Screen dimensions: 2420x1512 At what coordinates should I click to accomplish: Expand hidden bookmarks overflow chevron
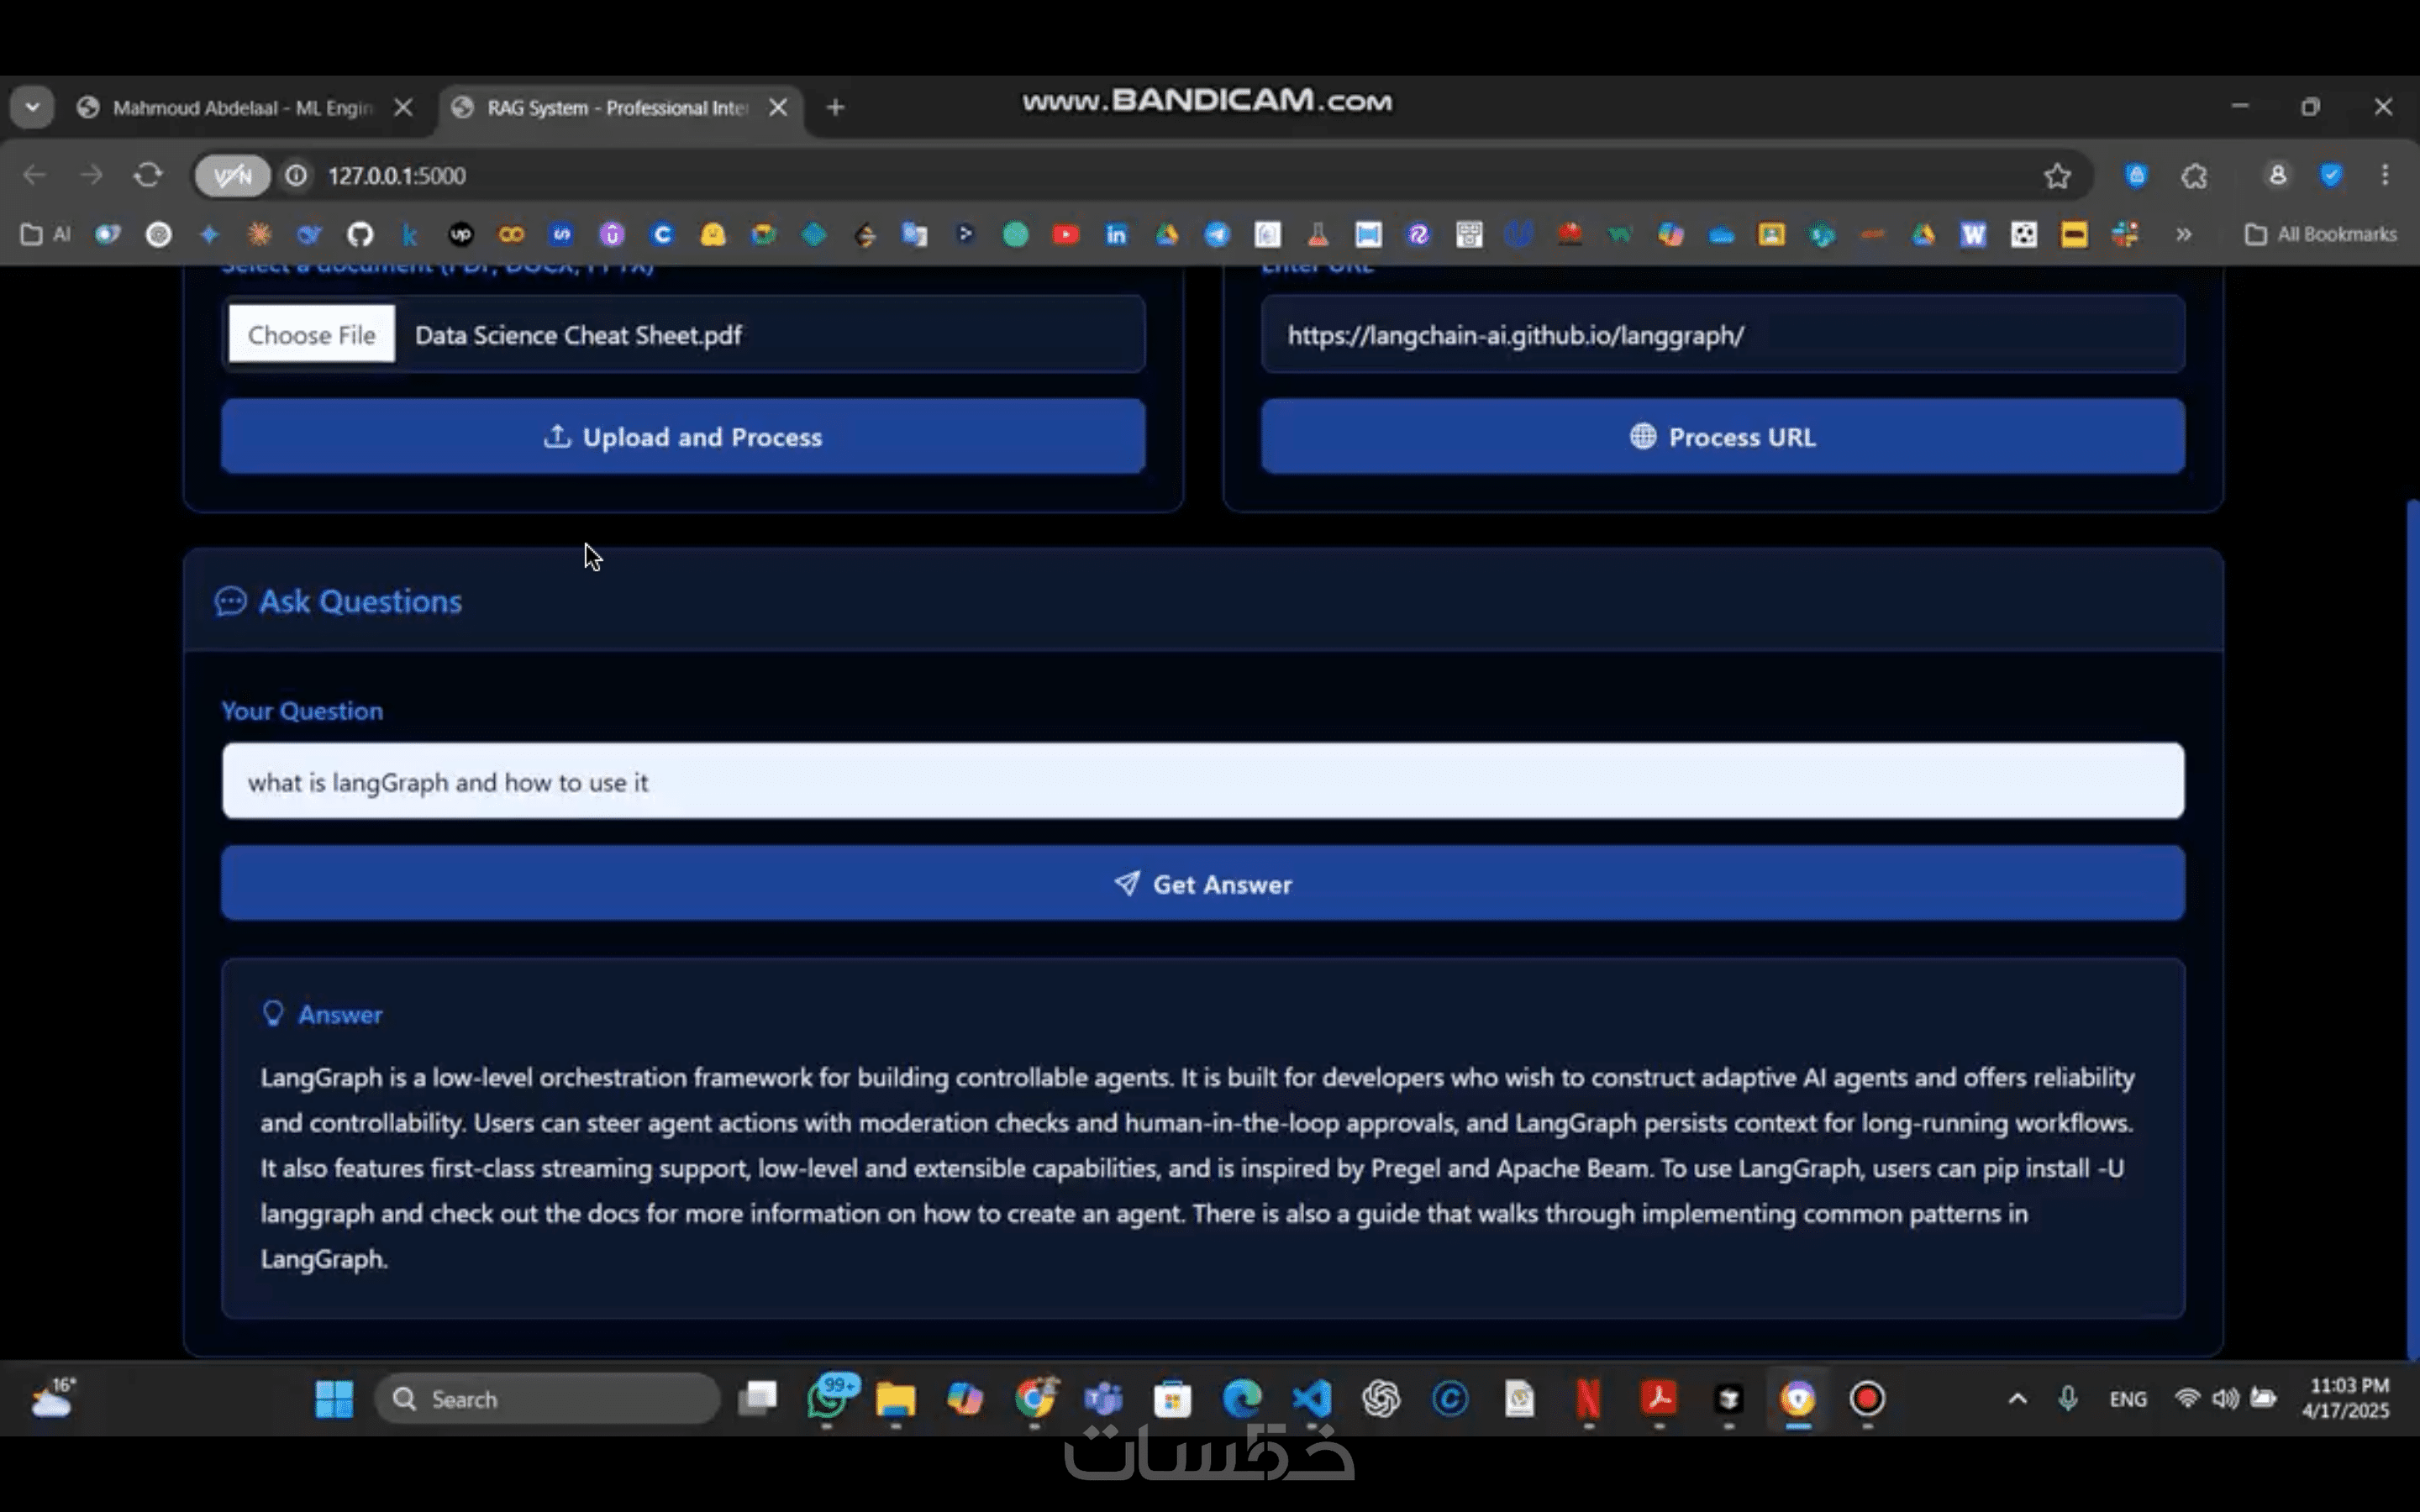pyautogui.click(x=2183, y=234)
